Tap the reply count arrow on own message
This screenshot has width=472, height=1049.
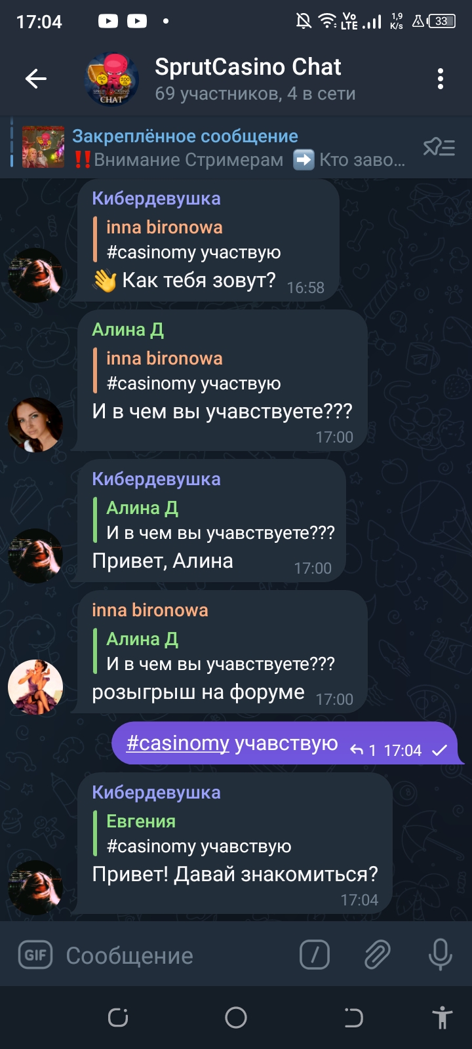(x=363, y=750)
